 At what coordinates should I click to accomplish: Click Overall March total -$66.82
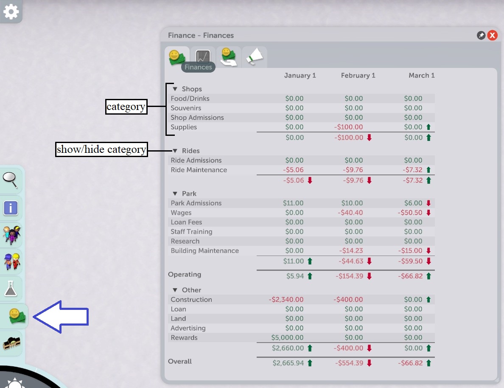[410, 363]
